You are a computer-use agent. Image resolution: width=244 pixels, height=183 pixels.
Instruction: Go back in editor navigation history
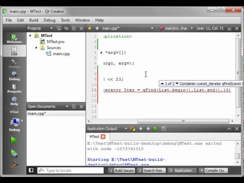pyautogui.click(x=90, y=28)
